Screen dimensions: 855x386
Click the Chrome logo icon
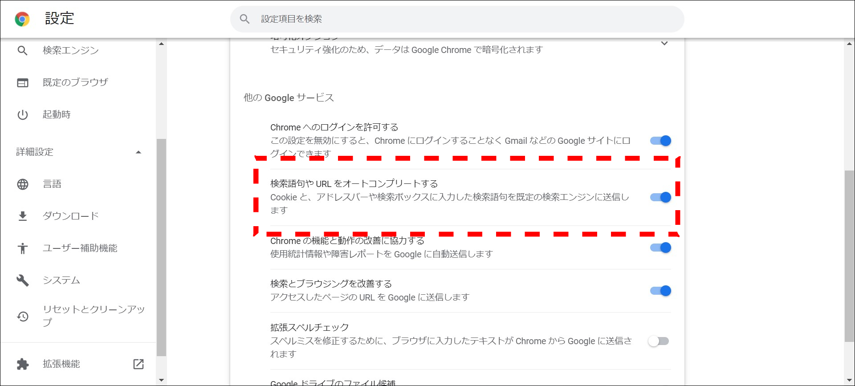(22, 19)
